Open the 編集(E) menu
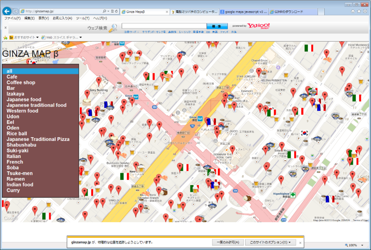Image resolution: width=371 pixels, height=250 pixels. point(29,18)
